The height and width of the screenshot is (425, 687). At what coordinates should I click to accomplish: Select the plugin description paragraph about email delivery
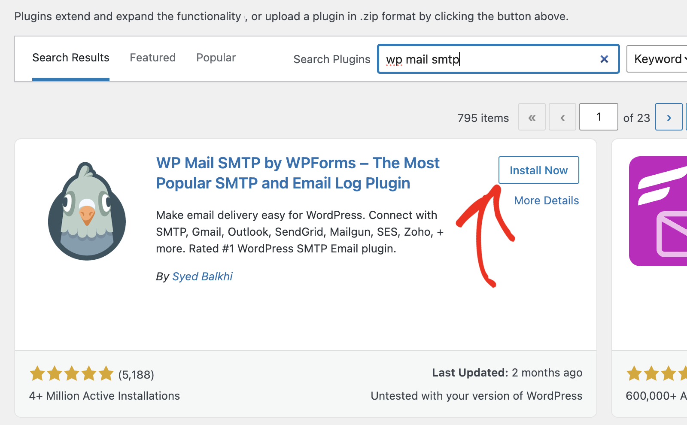coord(300,232)
